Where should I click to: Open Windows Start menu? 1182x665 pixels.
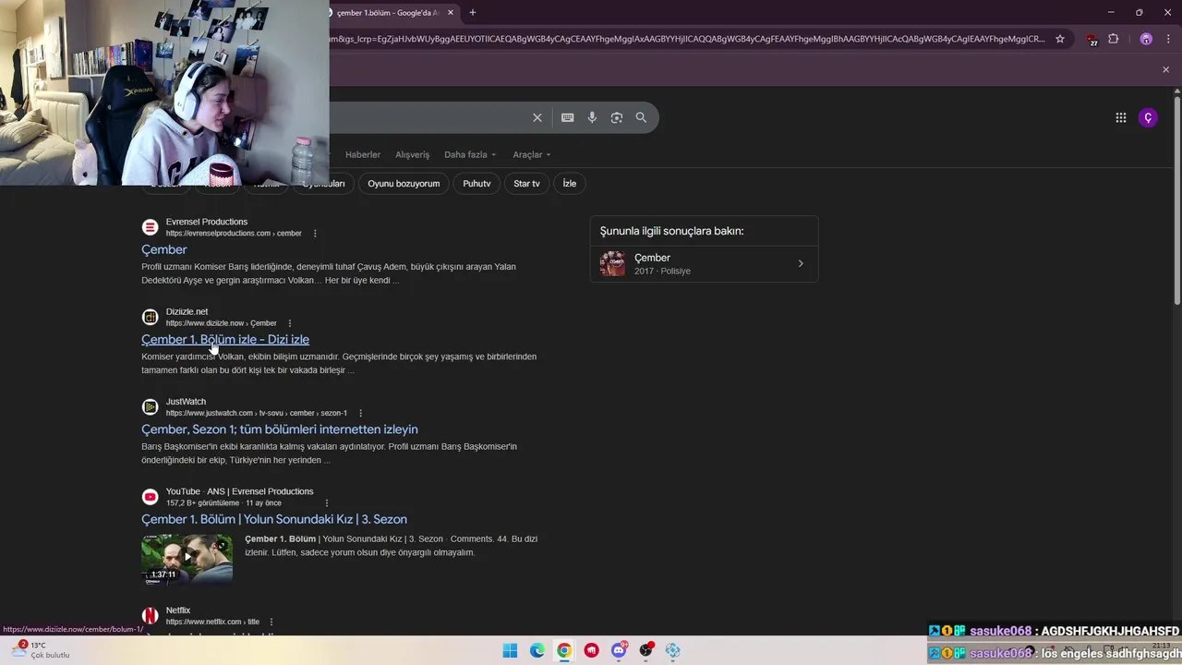coord(510,650)
